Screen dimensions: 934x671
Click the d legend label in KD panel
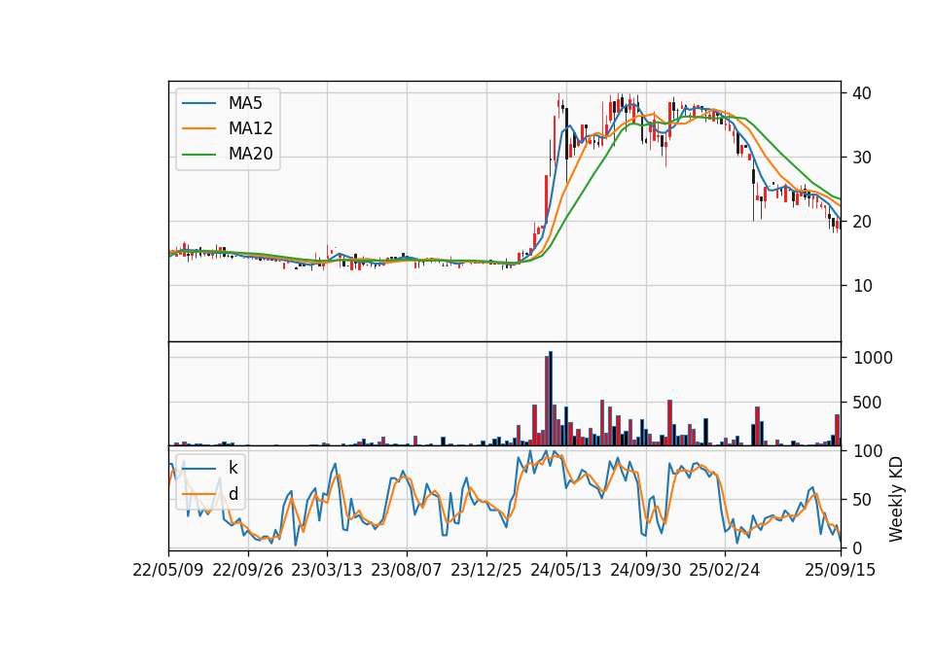tap(233, 494)
